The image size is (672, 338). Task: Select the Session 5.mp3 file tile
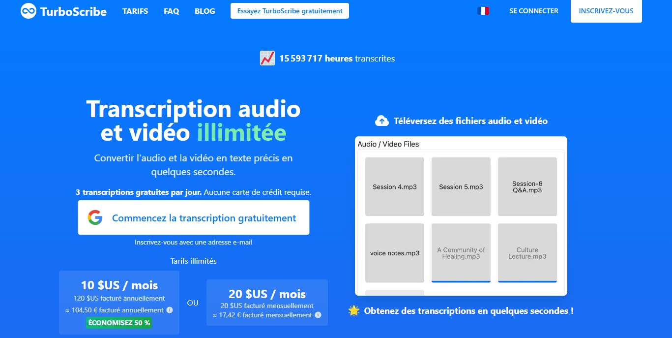coord(461,186)
